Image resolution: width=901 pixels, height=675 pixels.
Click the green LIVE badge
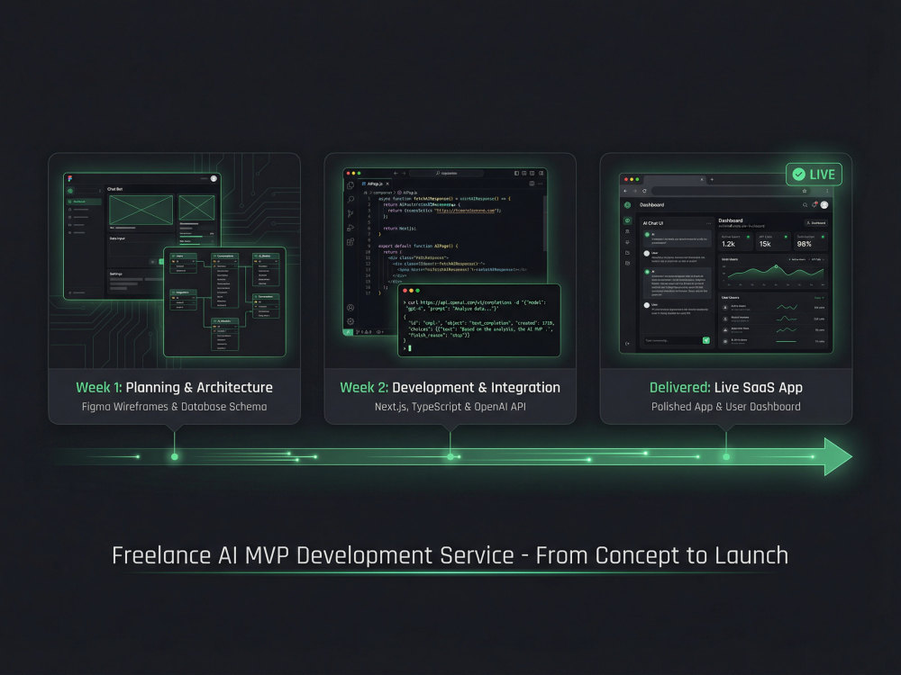pos(814,175)
